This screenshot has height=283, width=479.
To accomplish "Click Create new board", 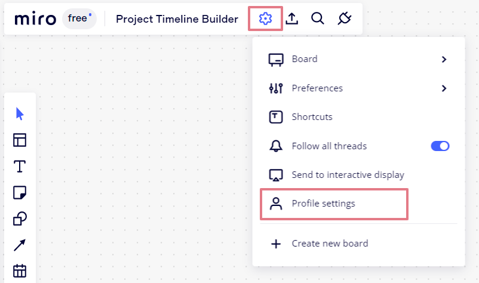I will pos(330,244).
